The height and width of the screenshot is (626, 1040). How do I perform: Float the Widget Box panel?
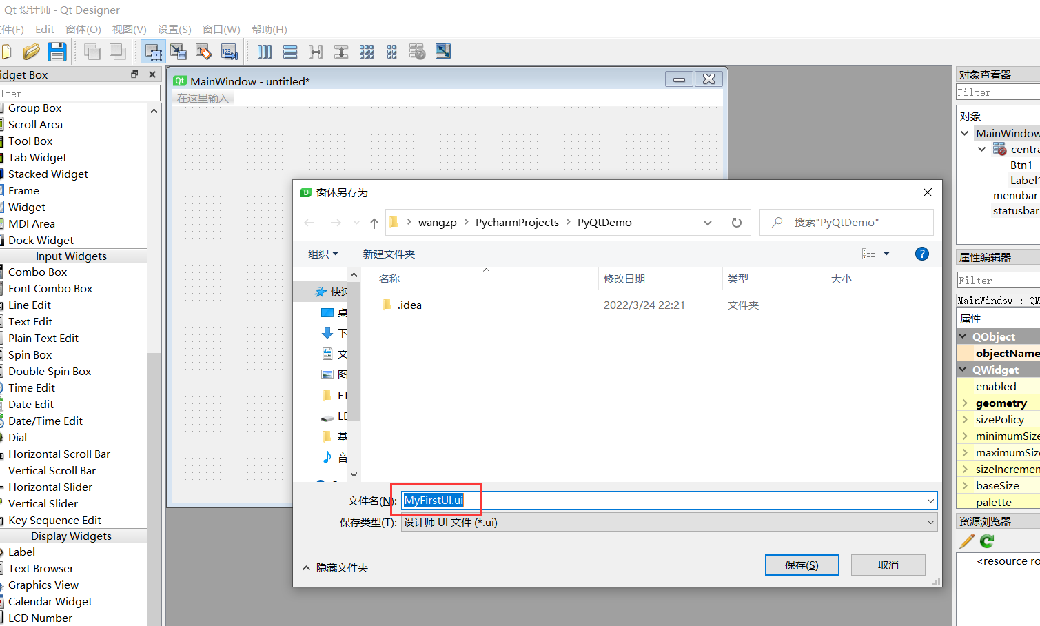(x=134, y=74)
